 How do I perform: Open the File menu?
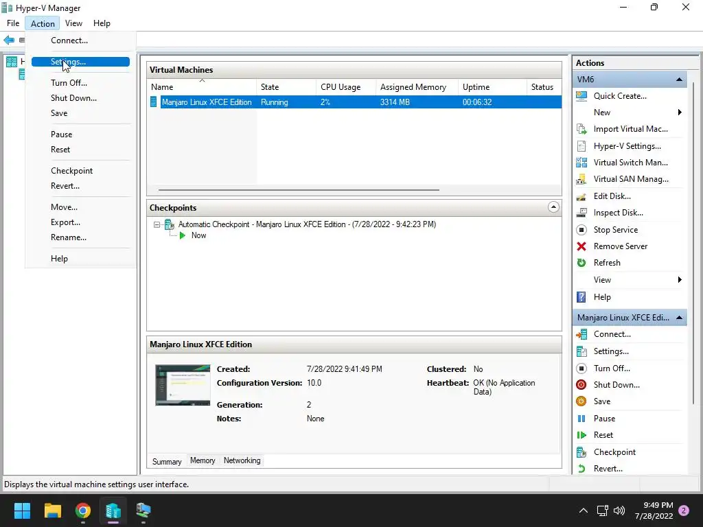13,23
